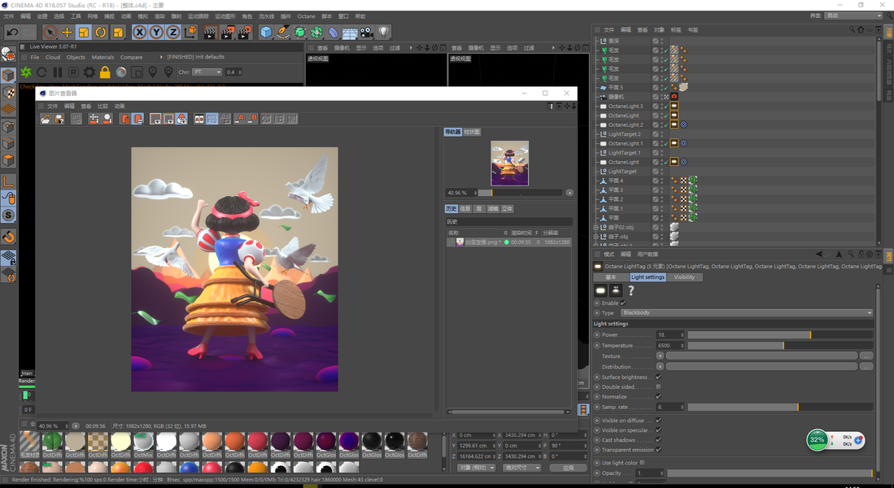
Task: Select the Move tool icon
Action: tap(68, 33)
